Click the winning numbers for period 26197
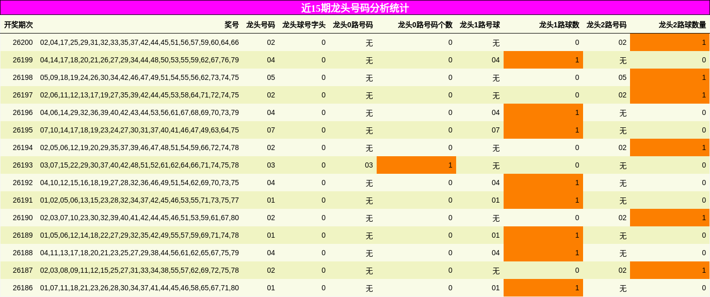Image resolution: width=710 pixels, height=297 pixels. 139,95
